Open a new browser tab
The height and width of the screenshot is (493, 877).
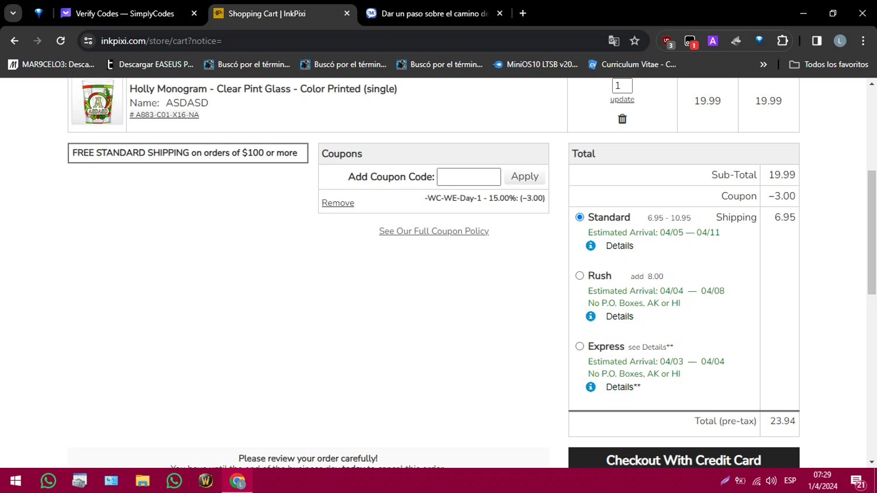pyautogui.click(x=523, y=13)
